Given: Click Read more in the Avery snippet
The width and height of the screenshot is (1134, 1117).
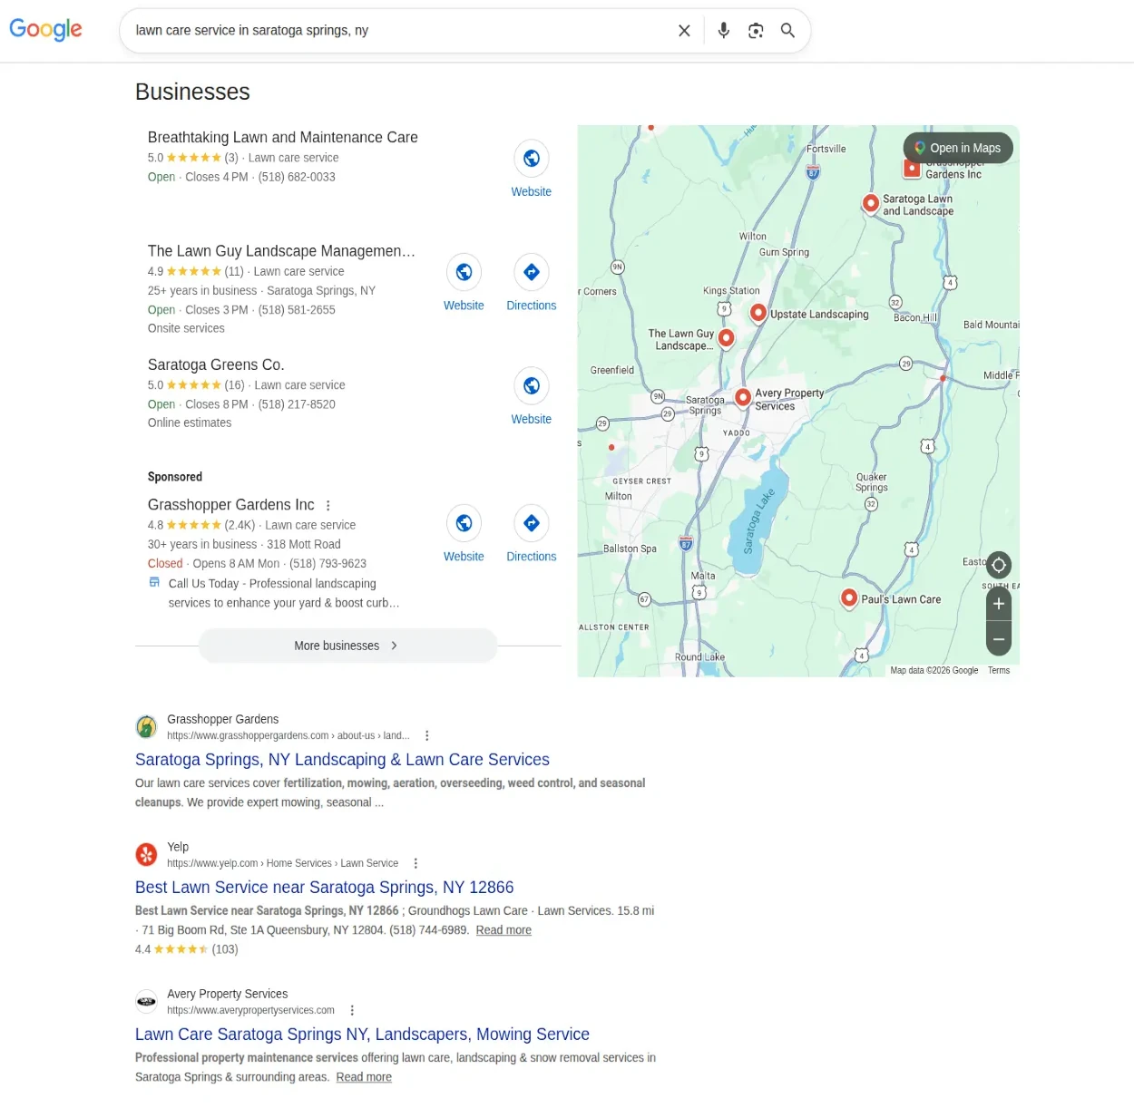Looking at the screenshot, I should coord(364,1077).
